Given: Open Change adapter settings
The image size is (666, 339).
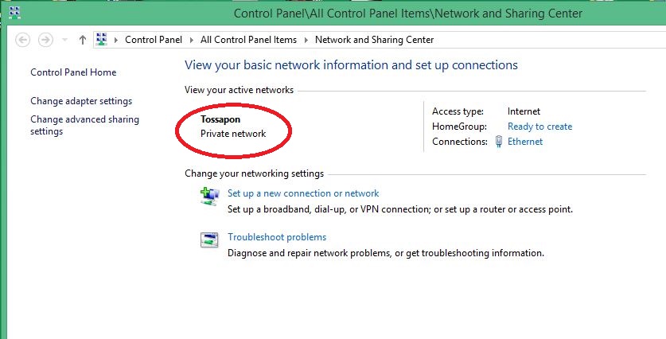Looking at the screenshot, I should click(x=81, y=101).
